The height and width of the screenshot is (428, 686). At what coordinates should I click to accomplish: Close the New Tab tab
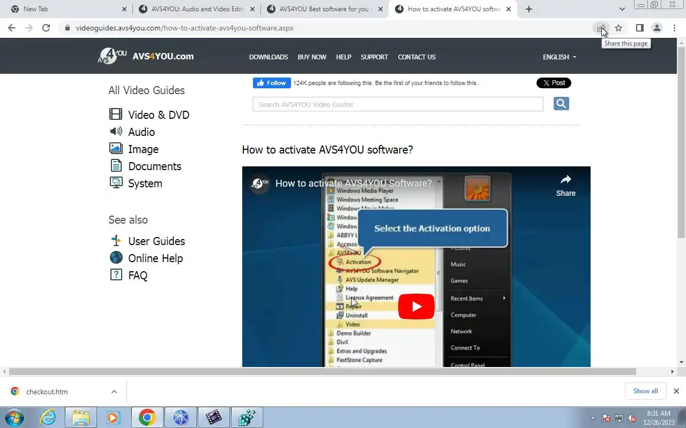click(124, 9)
